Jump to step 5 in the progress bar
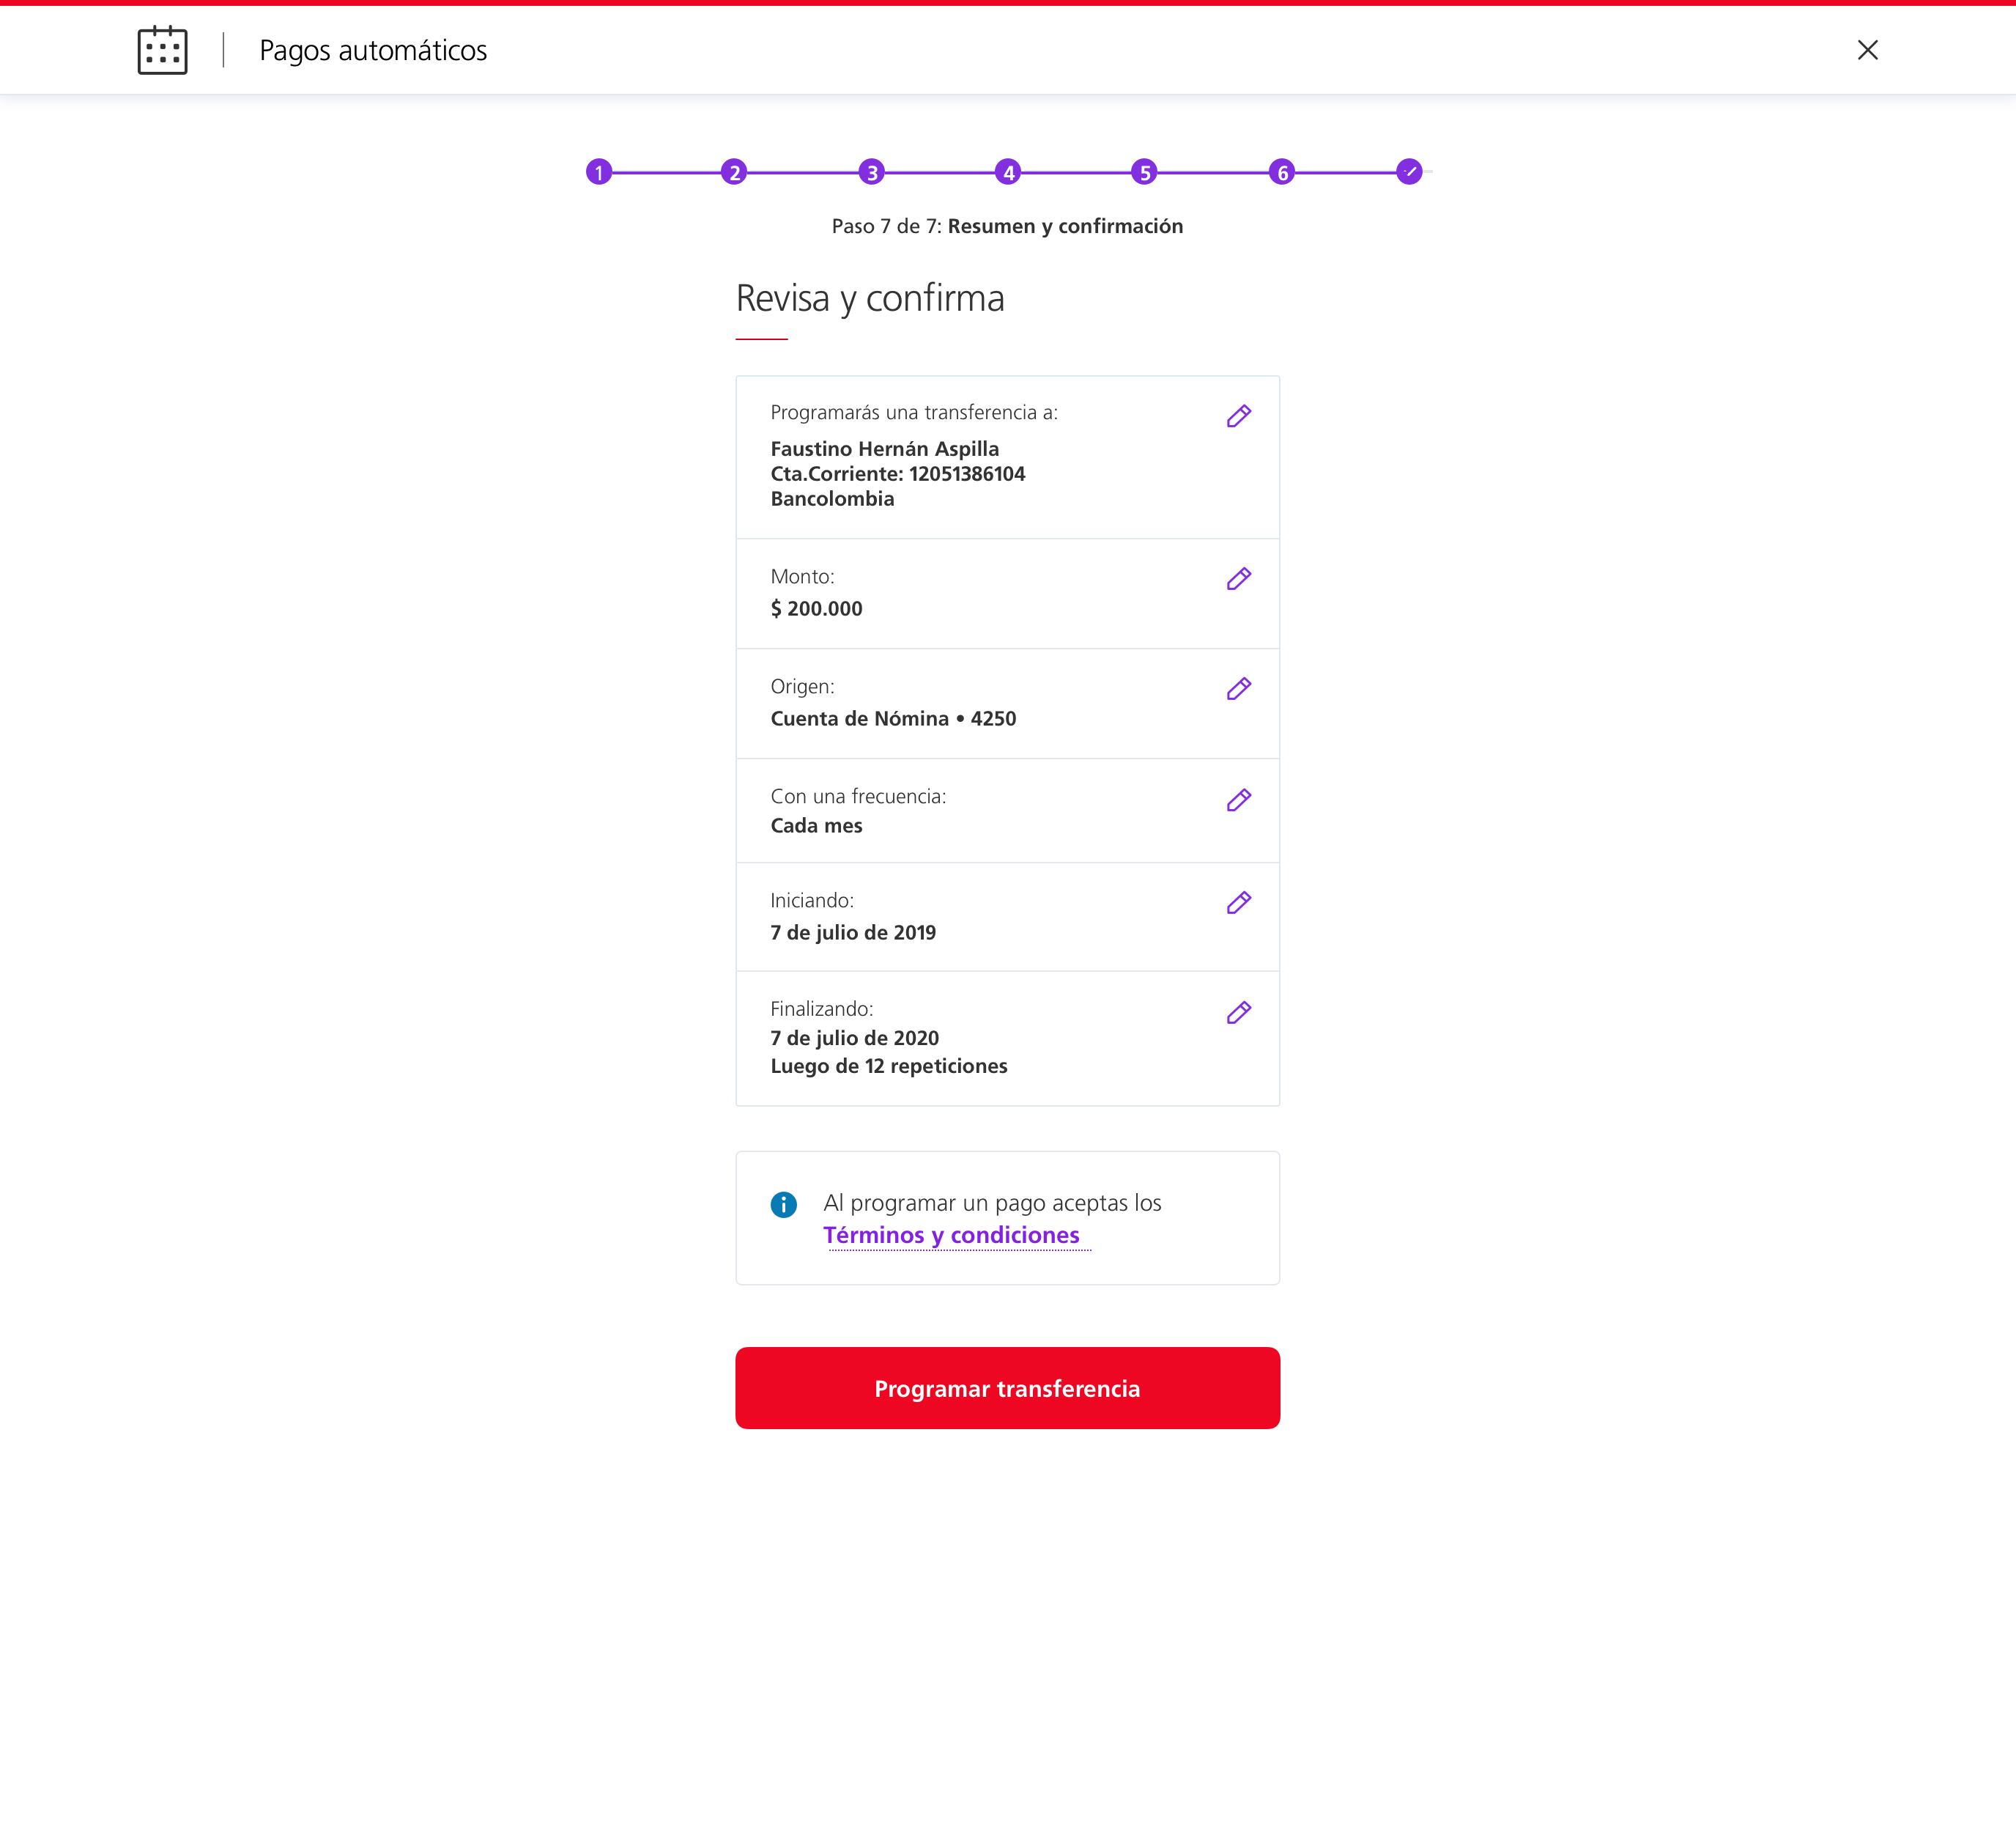Viewport: 2016px width, 1841px height. click(x=1144, y=172)
